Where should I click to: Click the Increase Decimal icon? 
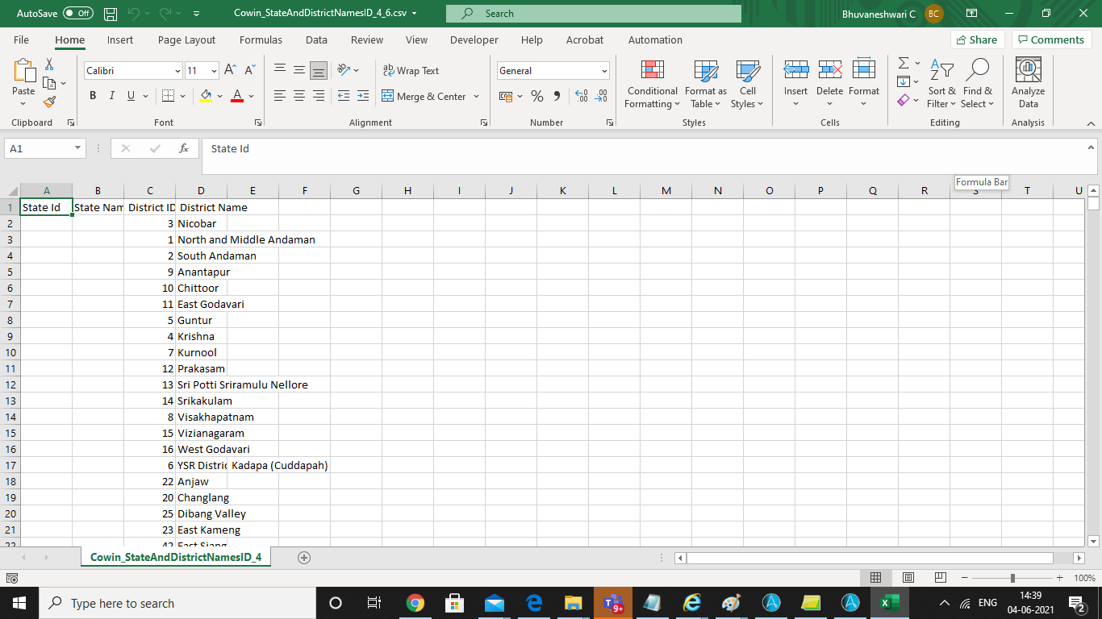pos(581,96)
